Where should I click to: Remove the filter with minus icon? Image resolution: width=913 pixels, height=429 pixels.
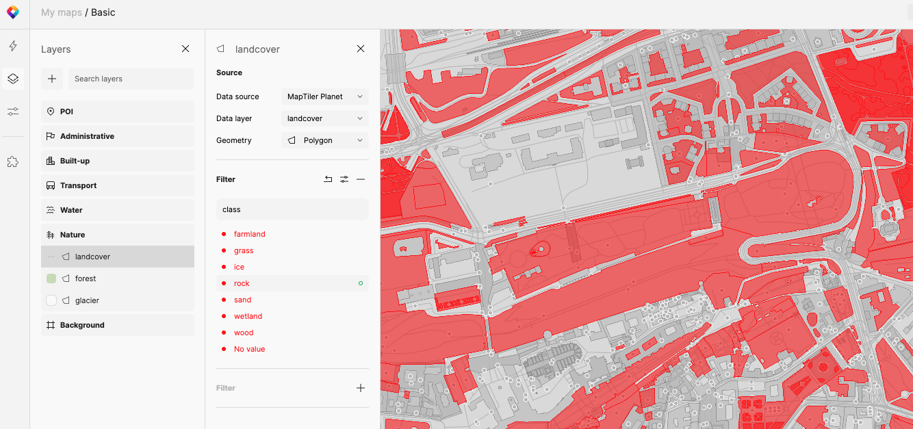pos(361,179)
